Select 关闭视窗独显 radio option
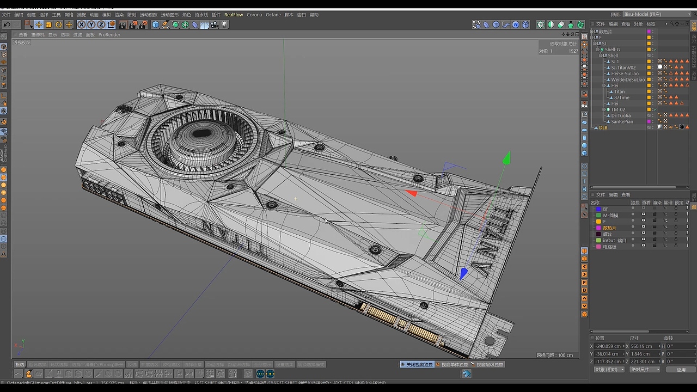 (x=417, y=365)
